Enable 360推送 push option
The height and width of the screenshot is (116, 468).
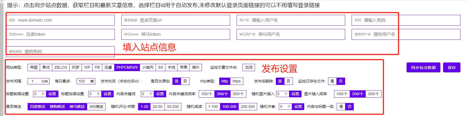point(96,107)
